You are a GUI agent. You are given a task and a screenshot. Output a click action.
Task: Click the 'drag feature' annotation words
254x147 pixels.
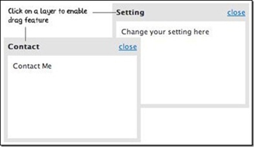click(x=28, y=21)
